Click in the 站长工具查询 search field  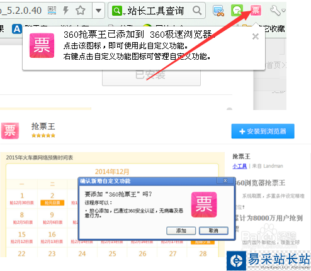pos(155,11)
